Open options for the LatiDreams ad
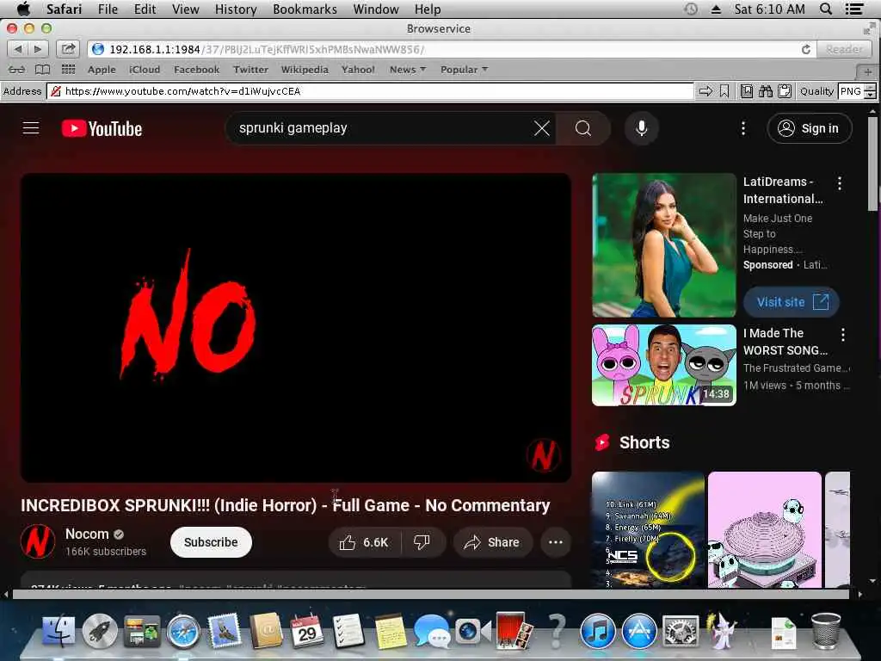Viewport: 881px width, 661px height. (840, 182)
